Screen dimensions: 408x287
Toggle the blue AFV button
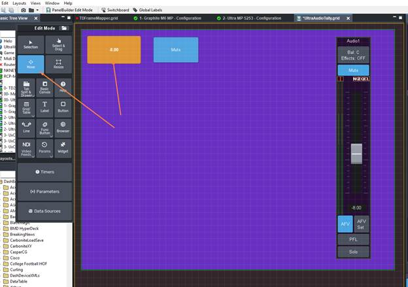click(345, 224)
